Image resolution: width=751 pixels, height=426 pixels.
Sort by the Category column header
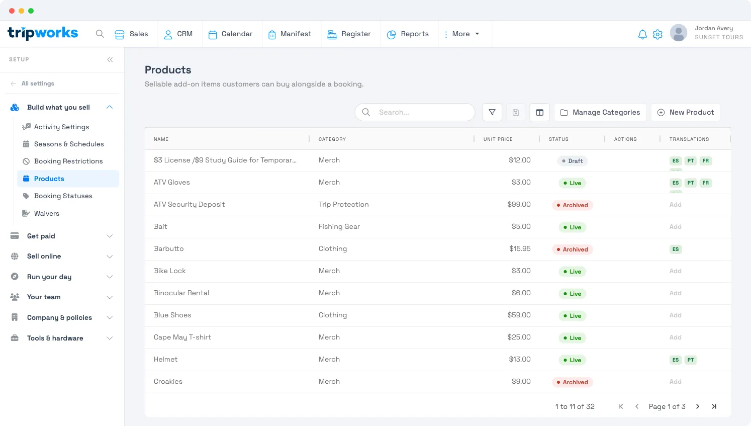click(x=332, y=139)
